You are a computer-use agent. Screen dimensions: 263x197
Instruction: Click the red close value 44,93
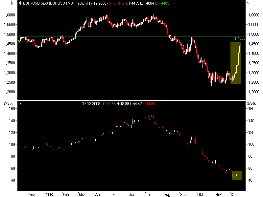150,104
